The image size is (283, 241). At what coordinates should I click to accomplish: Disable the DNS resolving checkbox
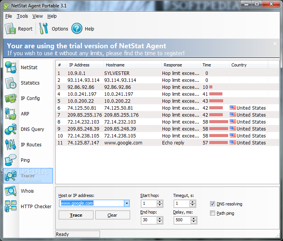(x=212, y=204)
